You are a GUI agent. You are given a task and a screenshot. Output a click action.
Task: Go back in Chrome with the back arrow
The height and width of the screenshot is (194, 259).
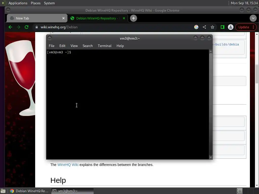pyautogui.click(x=10, y=27)
